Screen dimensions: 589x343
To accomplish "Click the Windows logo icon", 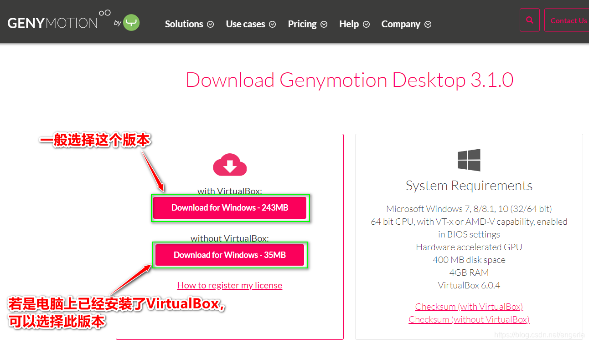I will tap(469, 160).
